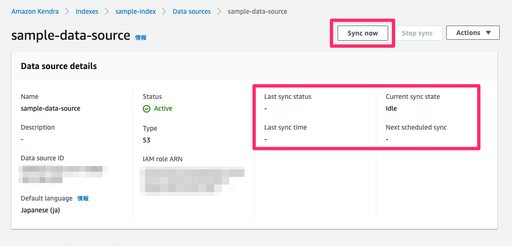The image size is (512, 246).
Task: Open 情報 link beside sample-data-source title
Action: (141, 37)
